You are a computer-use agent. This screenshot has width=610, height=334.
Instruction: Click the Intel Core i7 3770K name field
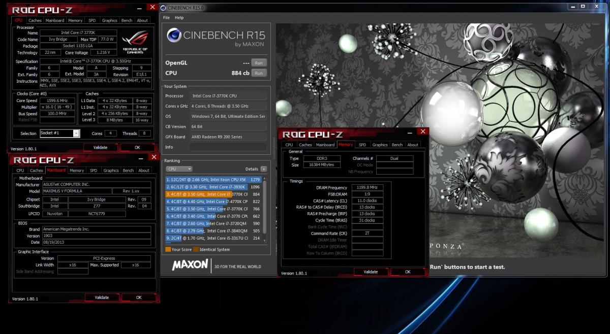(x=79, y=32)
